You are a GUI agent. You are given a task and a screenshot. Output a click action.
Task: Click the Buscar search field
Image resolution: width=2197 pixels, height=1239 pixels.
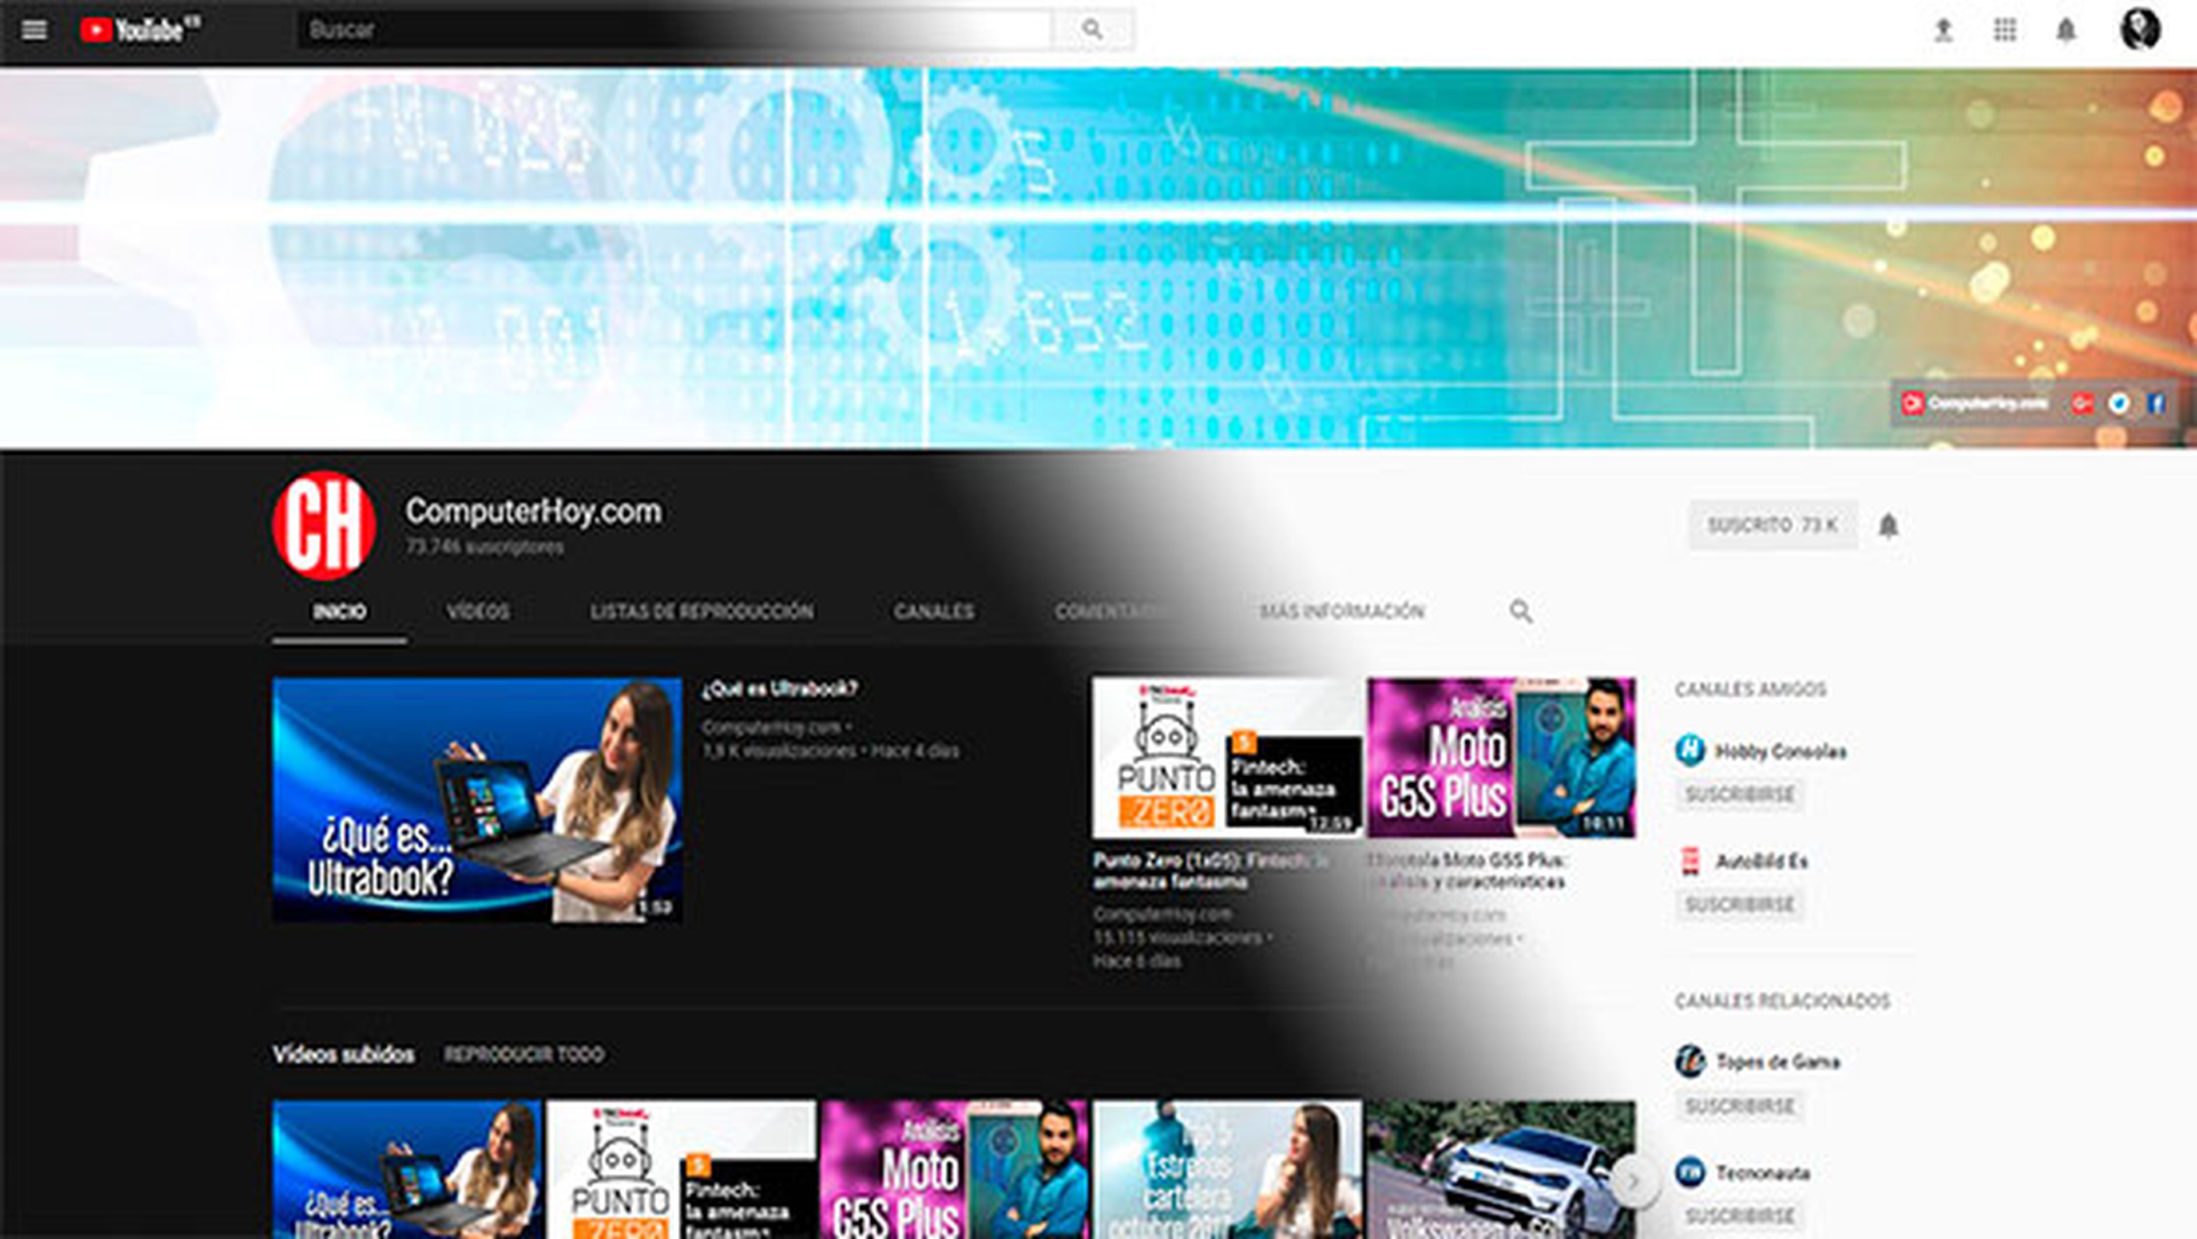point(674,31)
